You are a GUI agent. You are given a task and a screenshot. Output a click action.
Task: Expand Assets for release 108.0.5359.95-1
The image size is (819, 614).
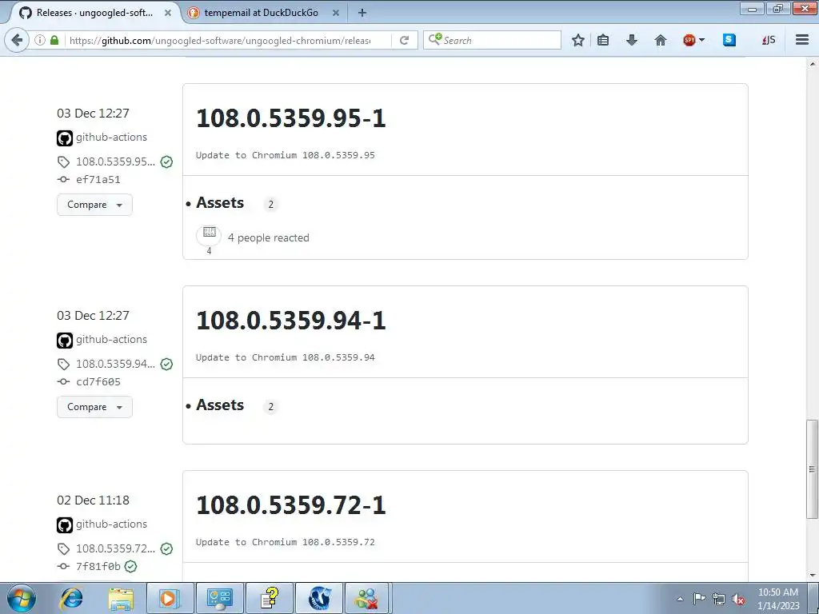click(220, 202)
